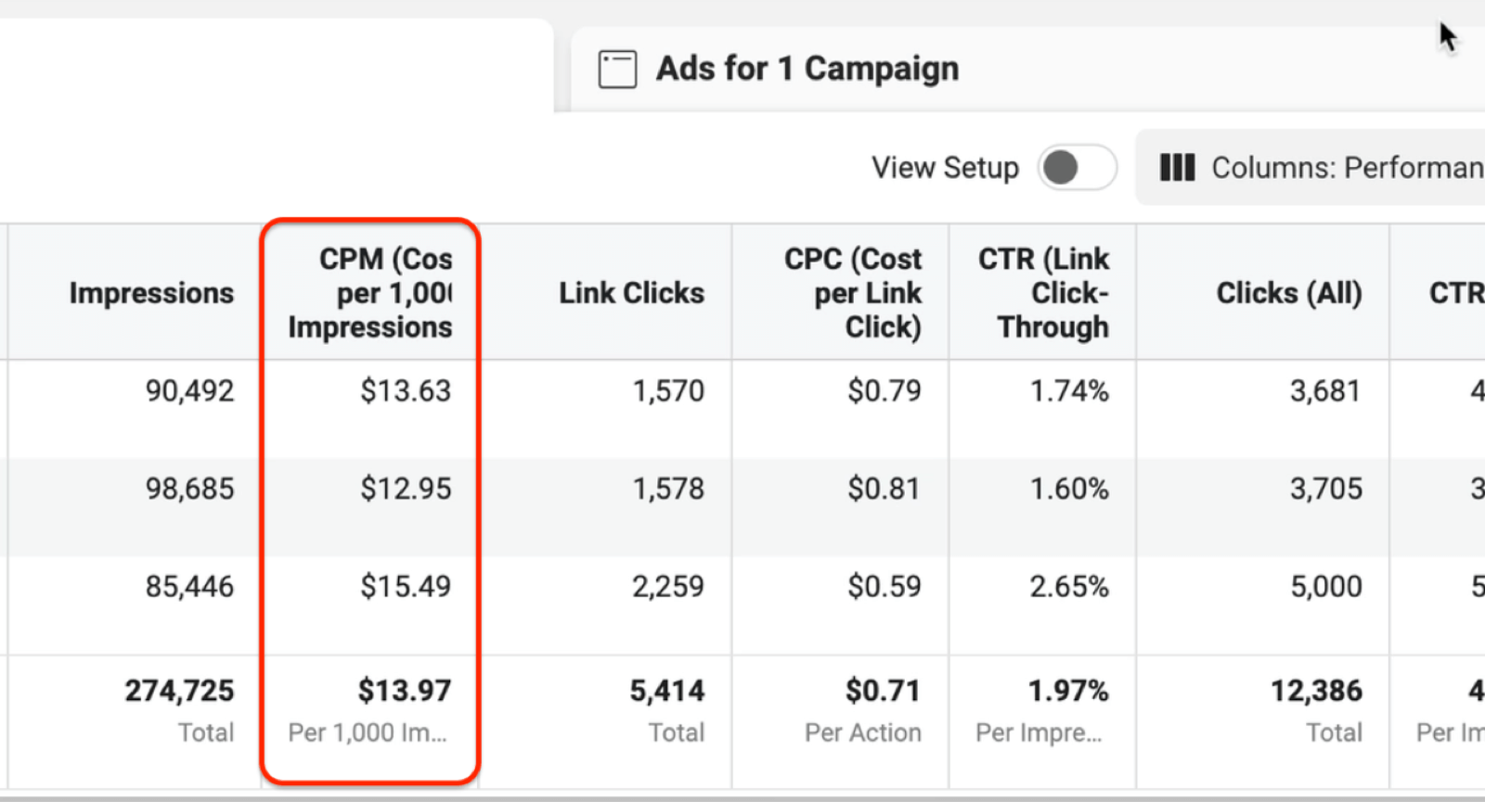
Task: Toggle the View Setup switch
Action: [1077, 168]
